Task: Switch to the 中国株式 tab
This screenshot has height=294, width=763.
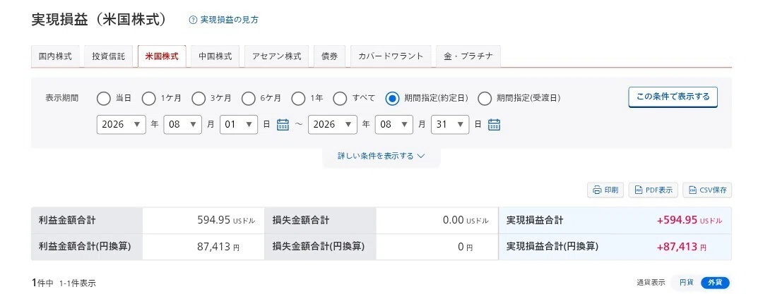Action: pyautogui.click(x=215, y=56)
